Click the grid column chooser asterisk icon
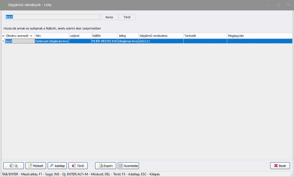This screenshot has height=177, width=294. click(x=3, y=36)
